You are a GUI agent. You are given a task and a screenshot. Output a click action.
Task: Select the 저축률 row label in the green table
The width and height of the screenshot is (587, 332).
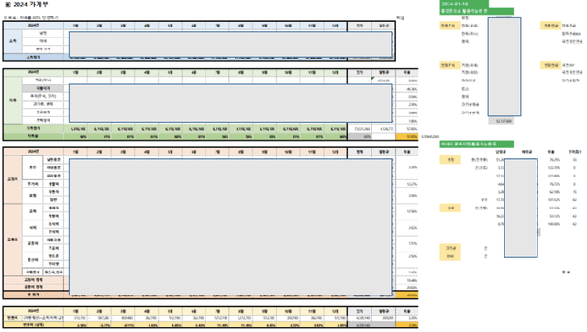(x=34, y=136)
